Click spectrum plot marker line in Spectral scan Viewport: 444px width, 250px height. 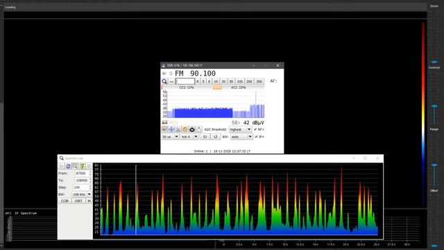pyautogui.click(x=136, y=200)
